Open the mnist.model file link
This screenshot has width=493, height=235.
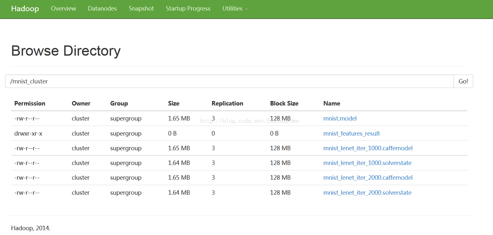click(x=340, y=118)
